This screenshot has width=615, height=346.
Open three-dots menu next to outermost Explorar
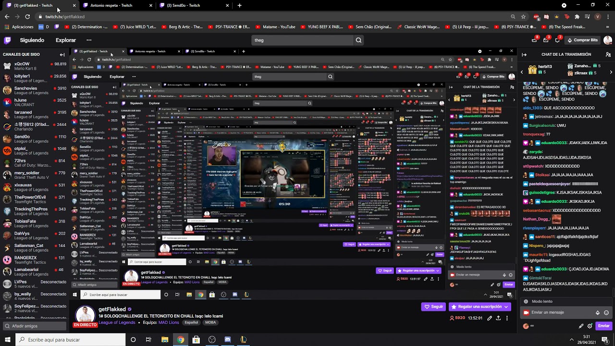click(x=89, y=40)
